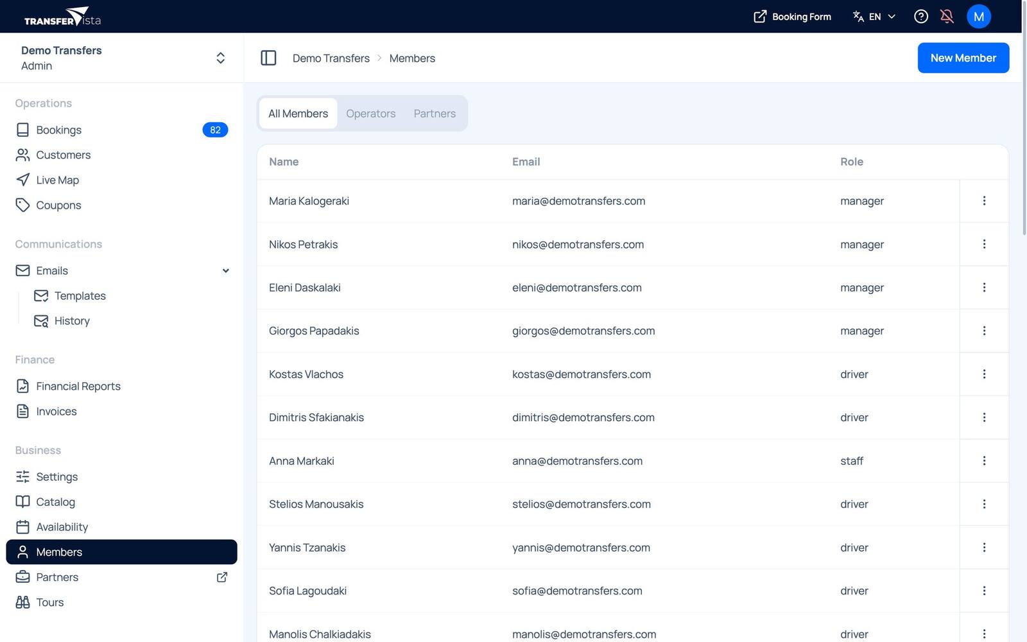Click the TransferVista logo

[62, 17]
